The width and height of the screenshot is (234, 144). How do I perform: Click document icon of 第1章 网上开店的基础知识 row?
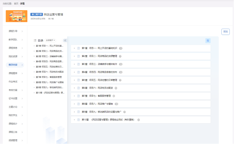coord(79,48)
